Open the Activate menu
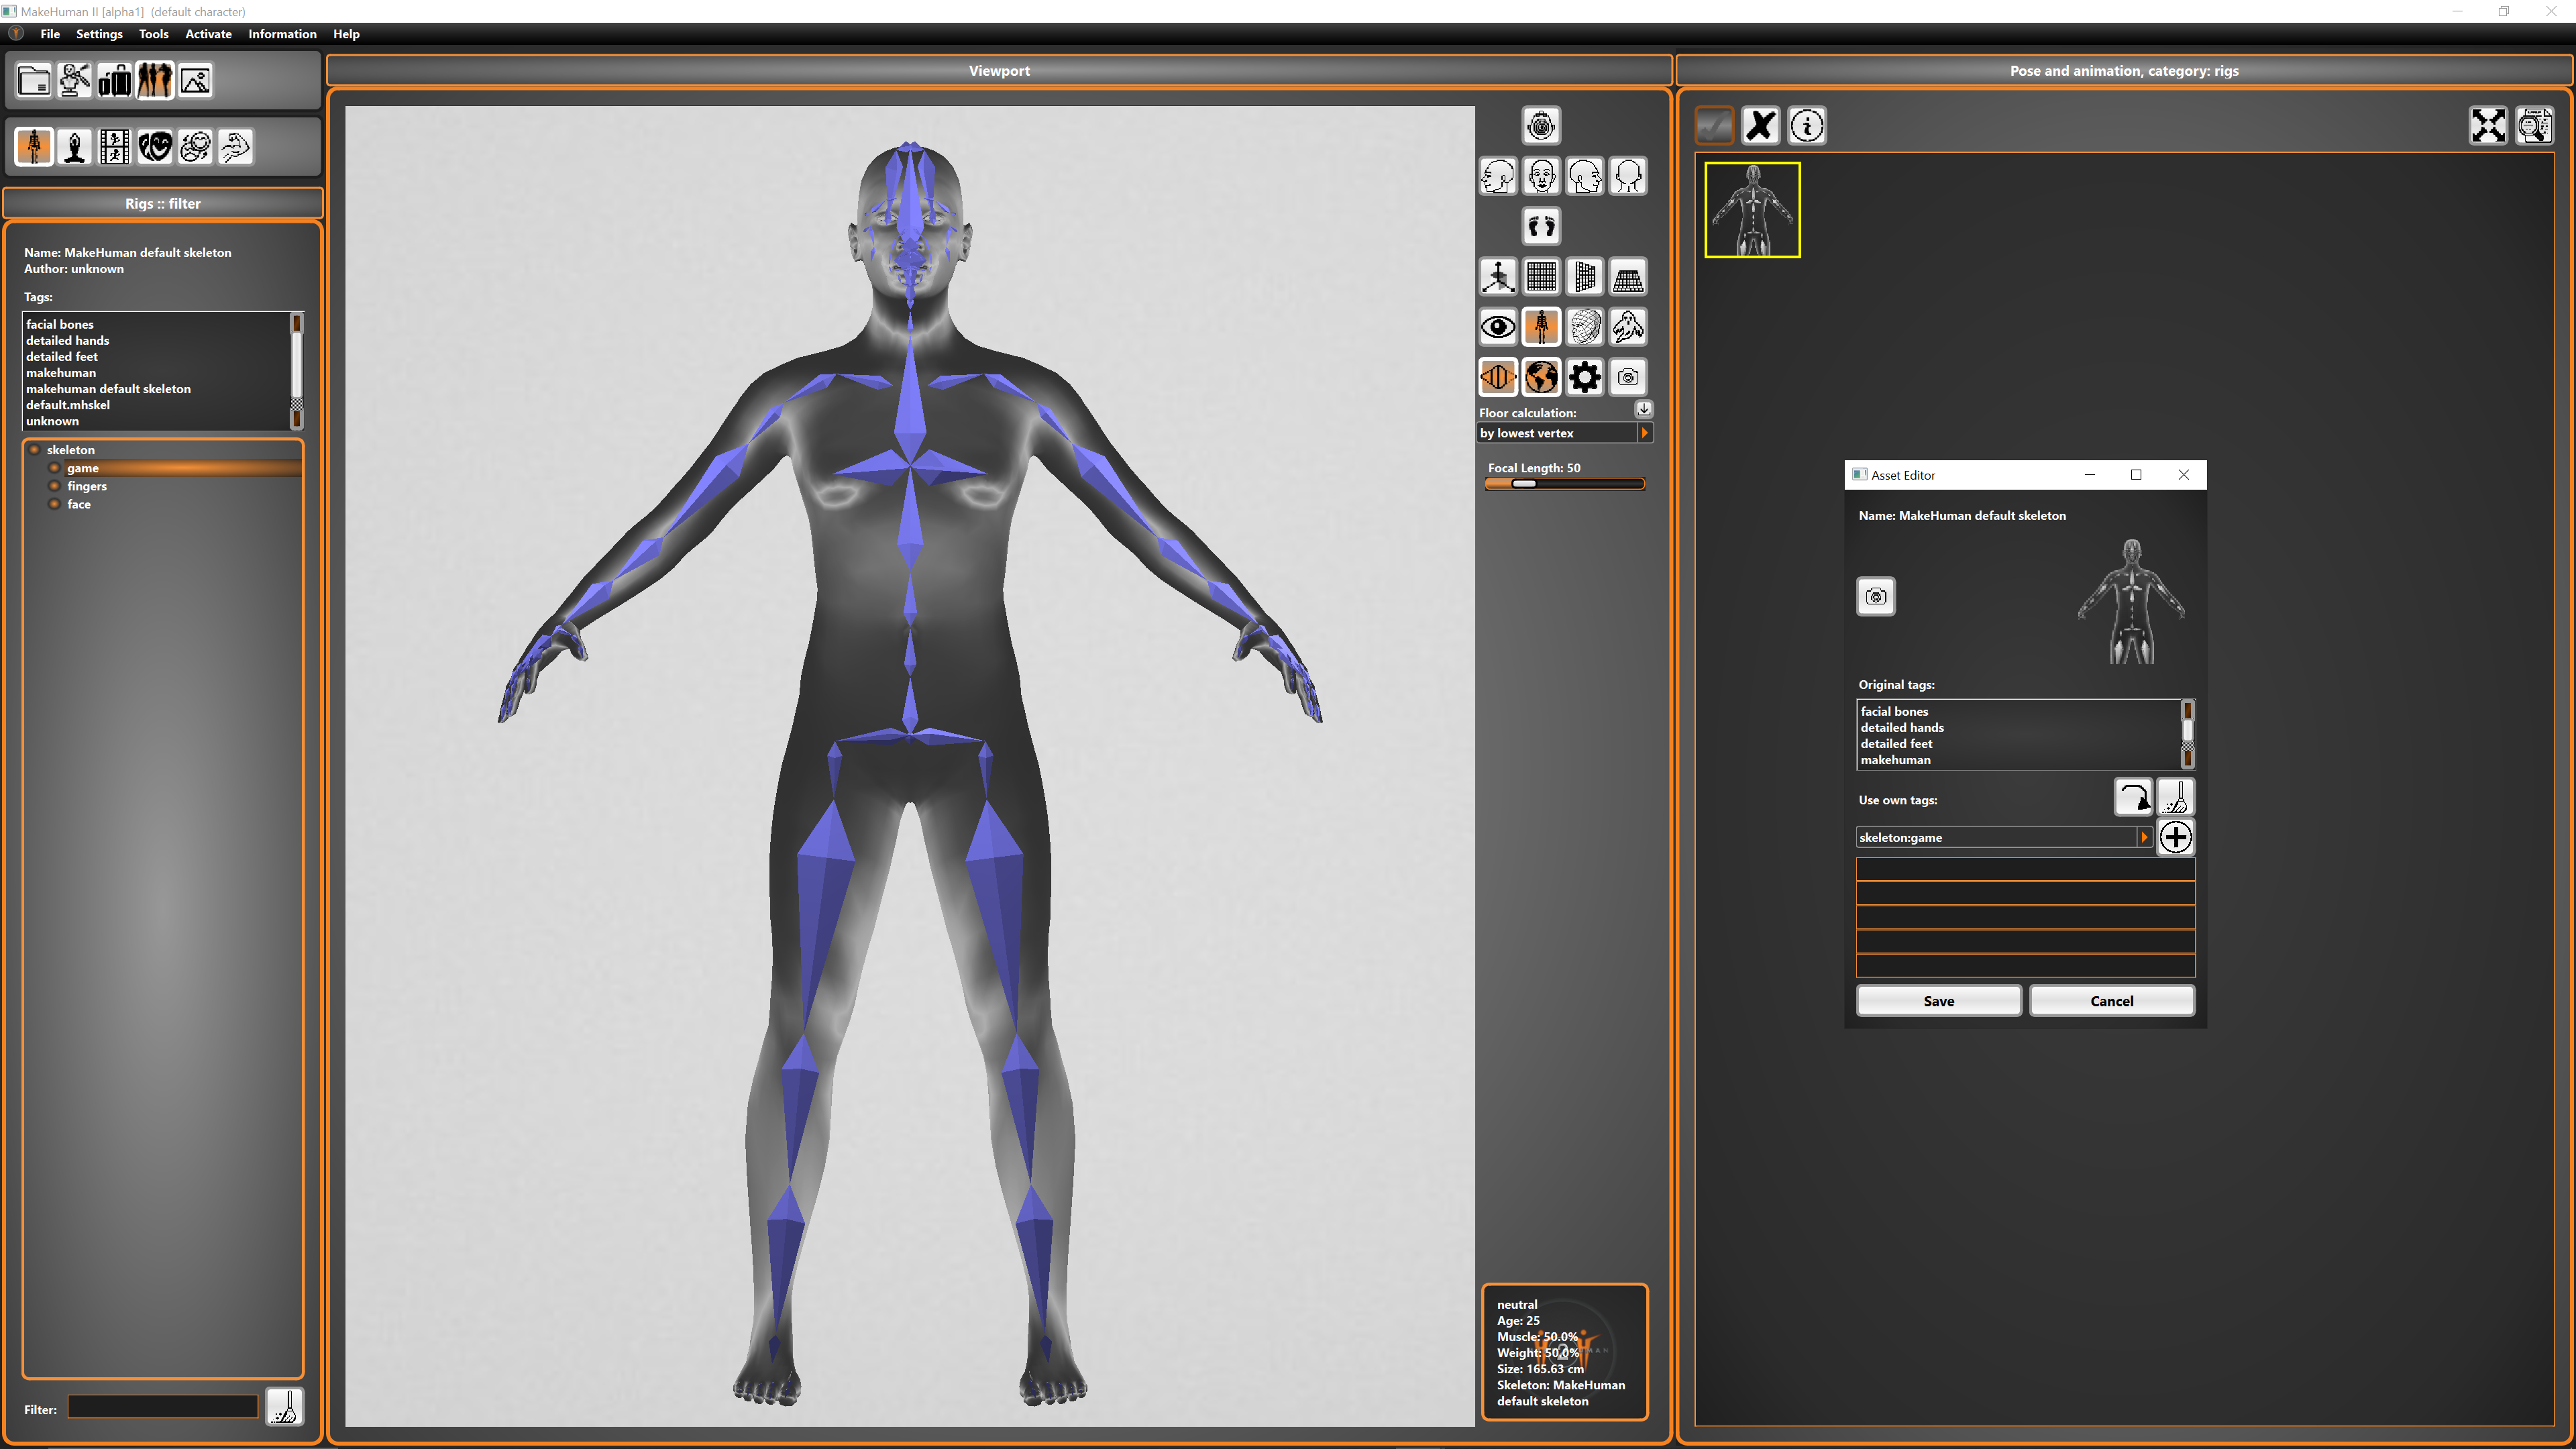 pyautogui.click(x=208, y=34)
